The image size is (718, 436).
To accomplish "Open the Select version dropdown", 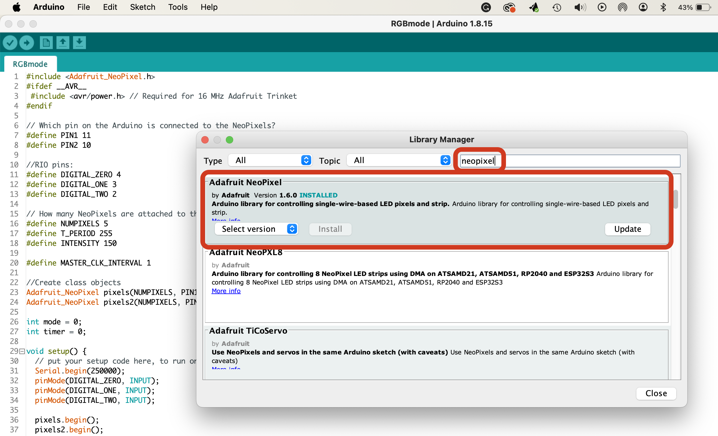I will [256, 229].
